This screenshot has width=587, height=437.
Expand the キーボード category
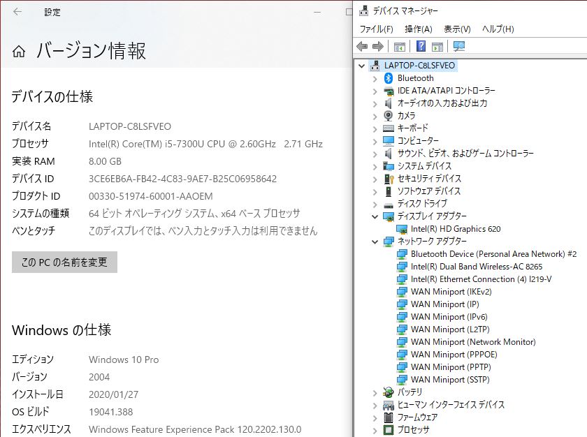click(375, 128)
